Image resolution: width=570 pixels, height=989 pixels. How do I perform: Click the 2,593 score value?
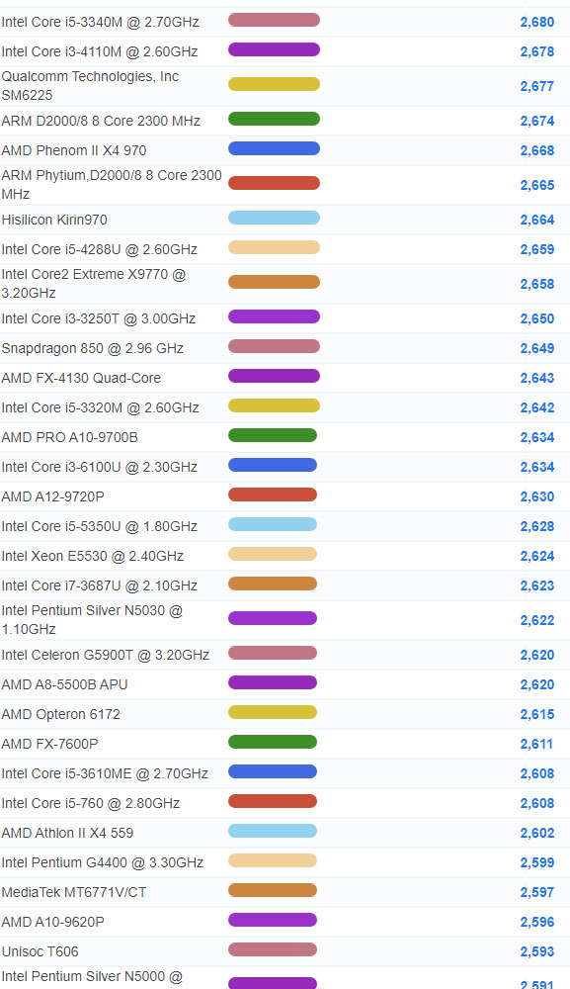click(537, 951)
